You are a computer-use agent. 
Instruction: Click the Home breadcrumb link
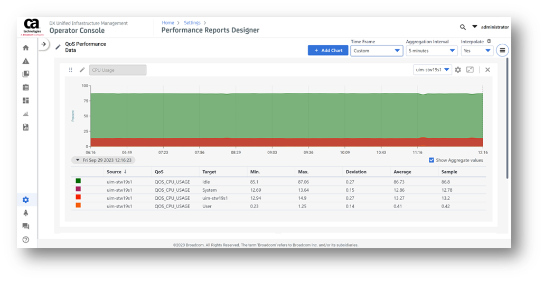168,23
